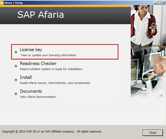
Task: Click the disabled maximize window button
Action: pos(159,3)
